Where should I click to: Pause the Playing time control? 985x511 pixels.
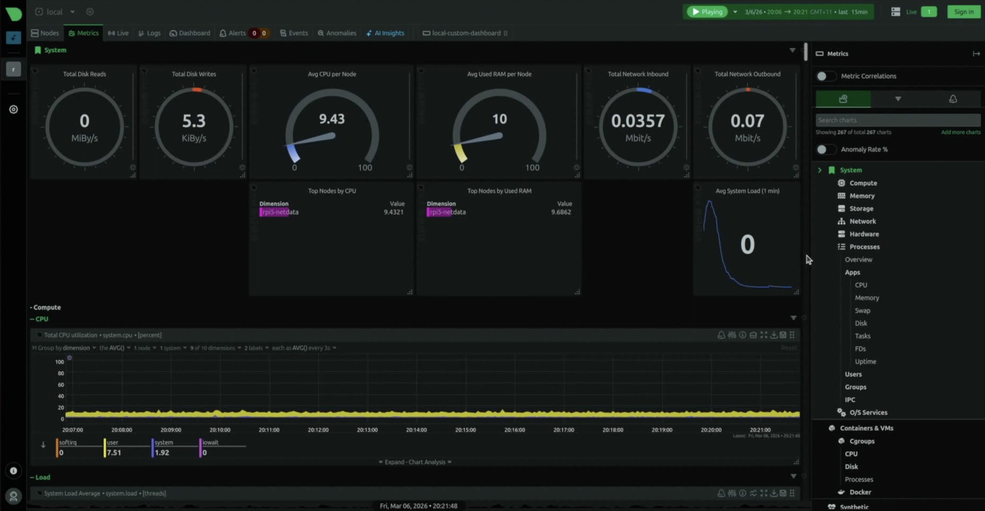(707, 12)
